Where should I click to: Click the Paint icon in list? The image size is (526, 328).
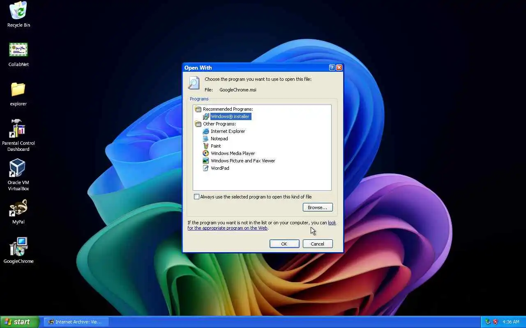[x=206, y=146]
